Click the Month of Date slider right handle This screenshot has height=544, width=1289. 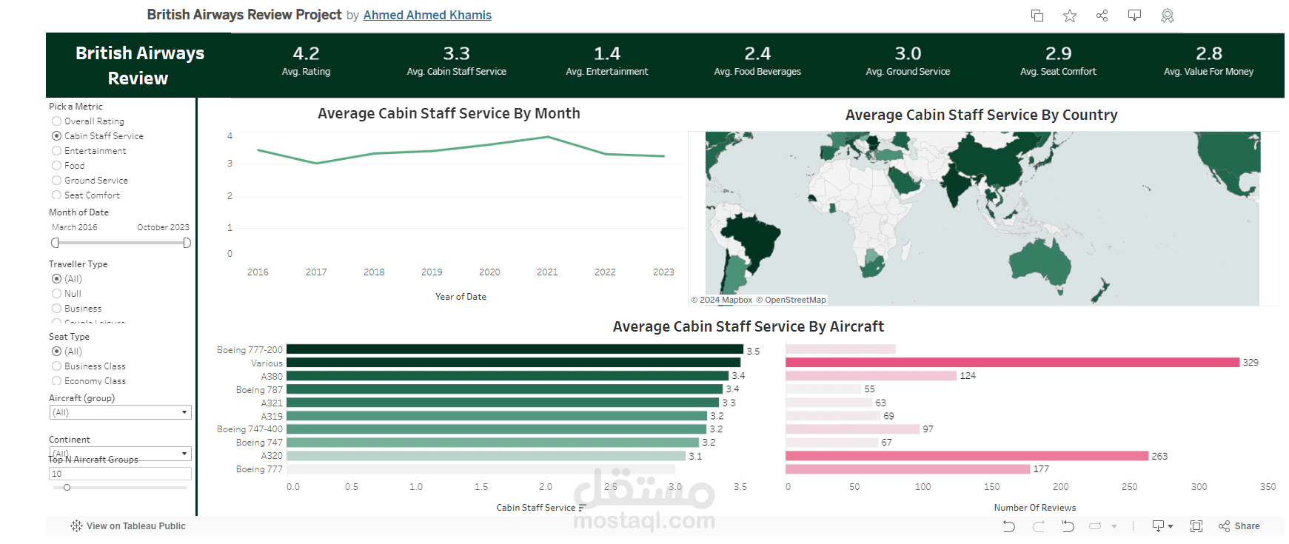(x=187, y=243)
